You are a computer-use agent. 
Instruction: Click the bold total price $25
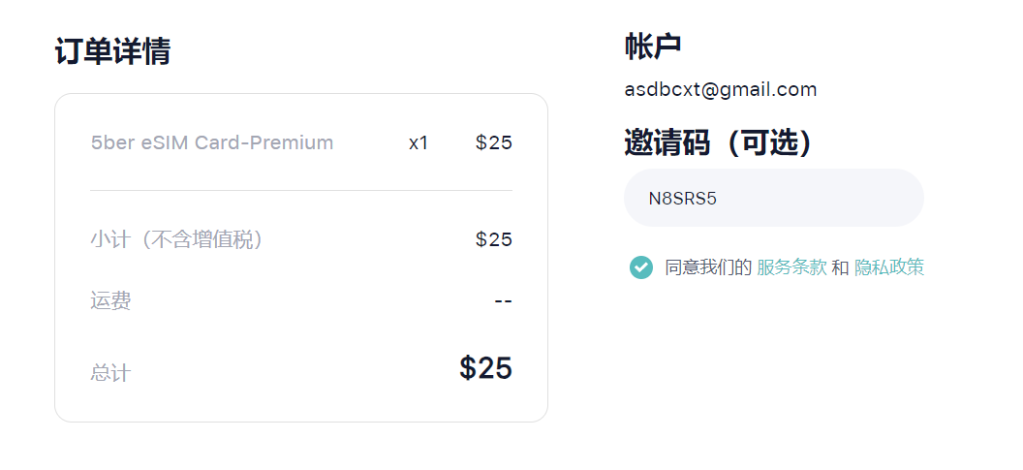pos(485,368)
